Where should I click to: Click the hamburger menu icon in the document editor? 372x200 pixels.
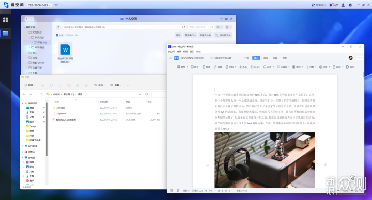pos(171,58)
